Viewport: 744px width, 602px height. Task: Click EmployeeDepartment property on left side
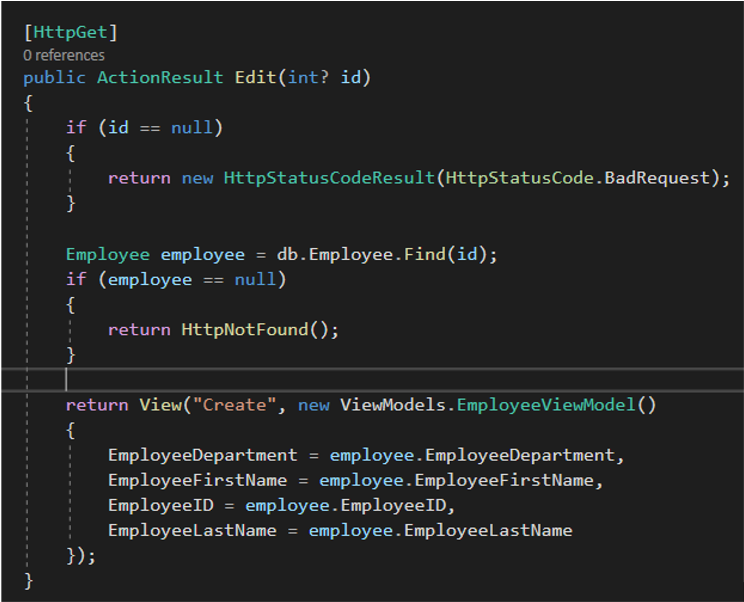(202, 455)
